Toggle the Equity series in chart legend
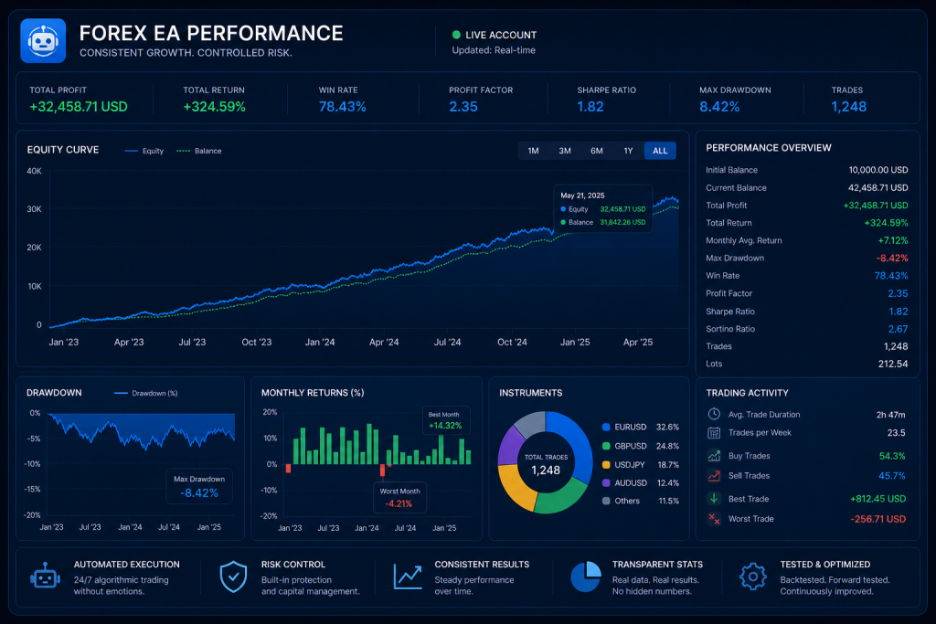This screenshot has width=936, height=624. 144,151
